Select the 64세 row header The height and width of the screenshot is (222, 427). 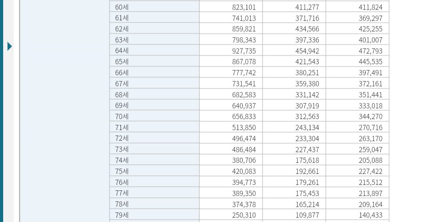pos(155,50)
